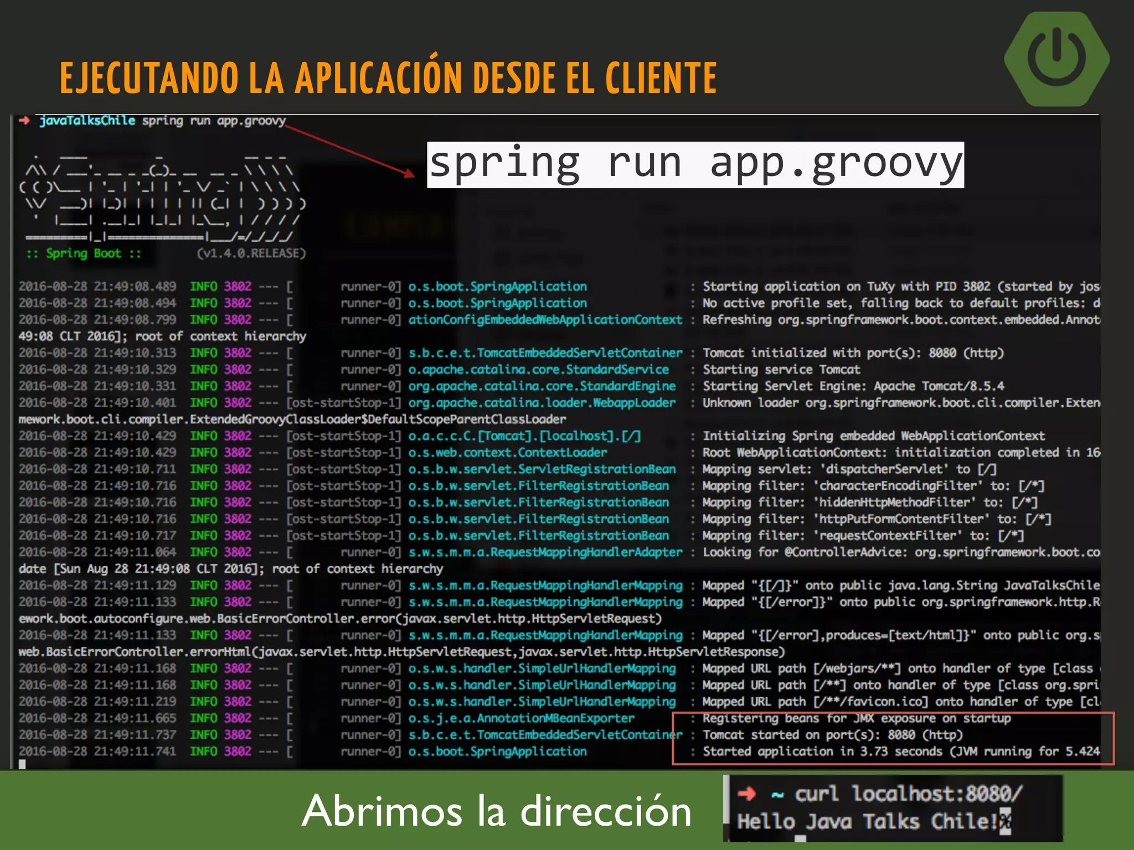Screen dimensions: 1134x850
Task: Click 'Tomcat initialized with port(s): 8080 (http)'
Action: point(853,353)
